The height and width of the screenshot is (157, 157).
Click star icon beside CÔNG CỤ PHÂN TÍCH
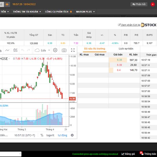pos(71,12)
